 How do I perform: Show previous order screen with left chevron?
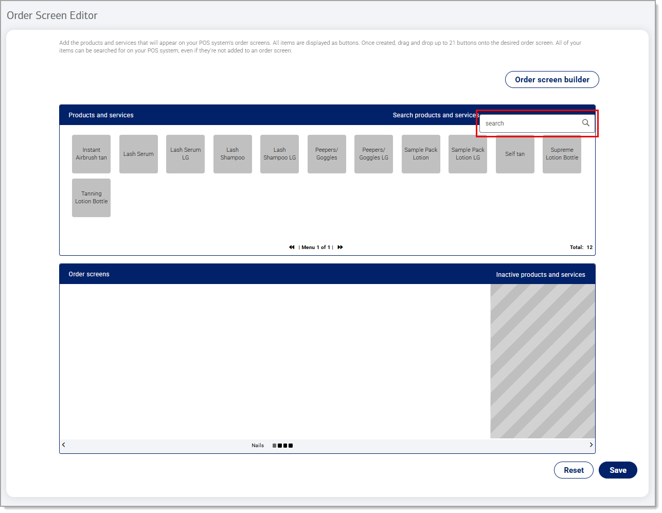[x=64, y=445]
